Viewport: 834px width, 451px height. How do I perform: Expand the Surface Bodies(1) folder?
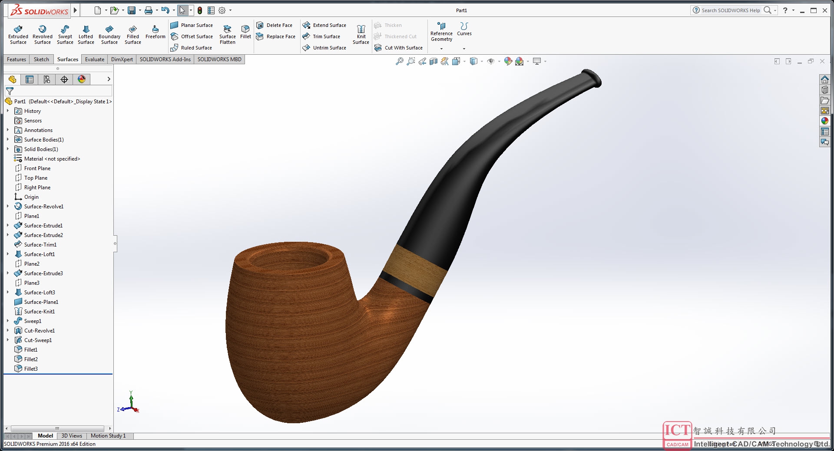click(x=8, y=140)
